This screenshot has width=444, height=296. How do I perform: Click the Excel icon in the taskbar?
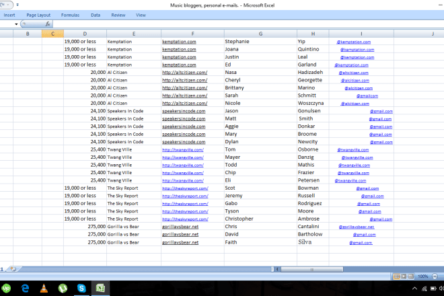coord(100,289)
